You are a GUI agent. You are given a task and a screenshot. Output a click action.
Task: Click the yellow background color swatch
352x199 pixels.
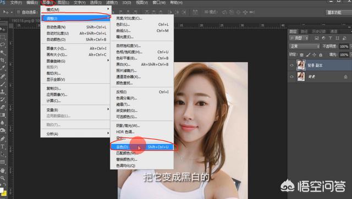4,194
